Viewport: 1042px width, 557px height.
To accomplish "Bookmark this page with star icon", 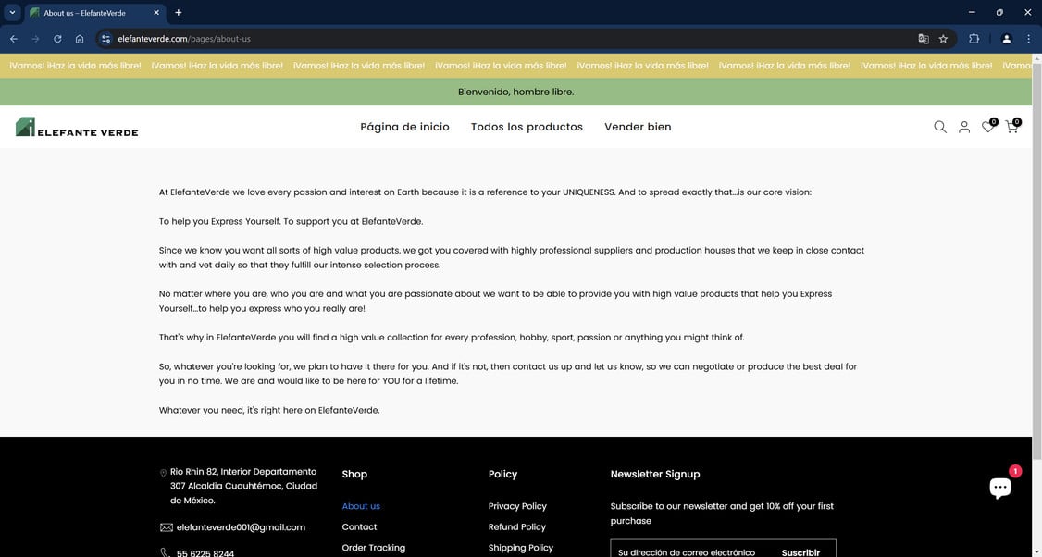I will coord(943,39).
